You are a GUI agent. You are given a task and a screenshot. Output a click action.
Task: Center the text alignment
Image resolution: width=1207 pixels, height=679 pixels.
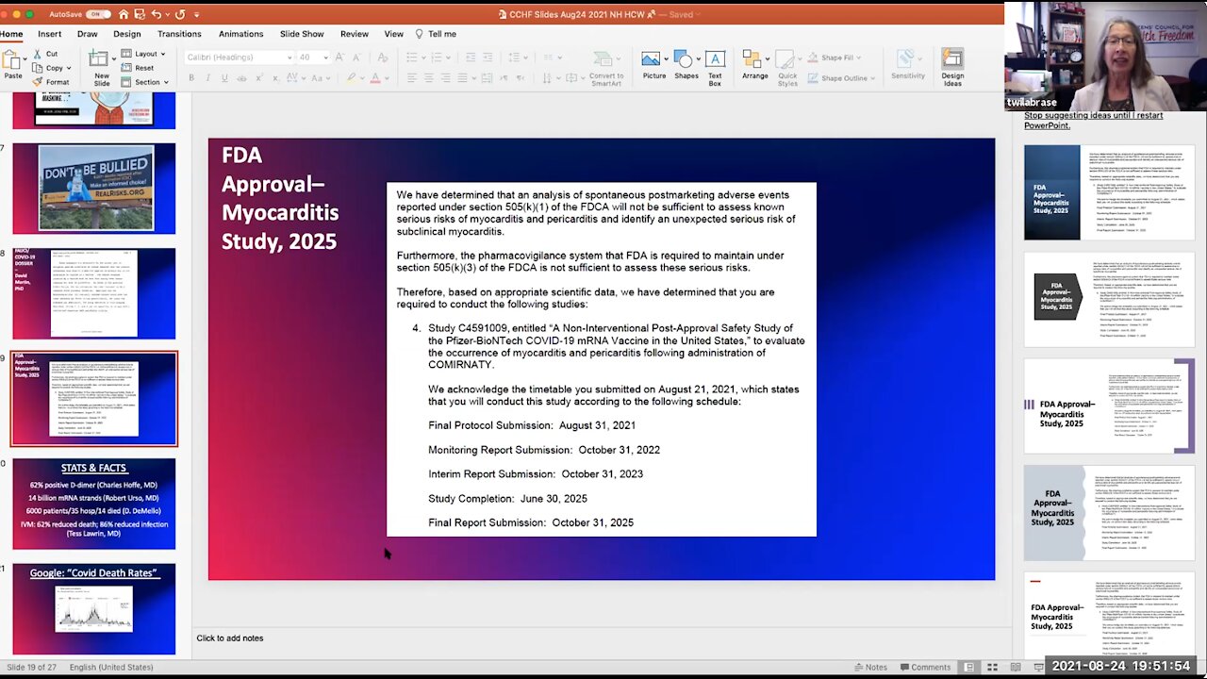click(x=428, y=78)
